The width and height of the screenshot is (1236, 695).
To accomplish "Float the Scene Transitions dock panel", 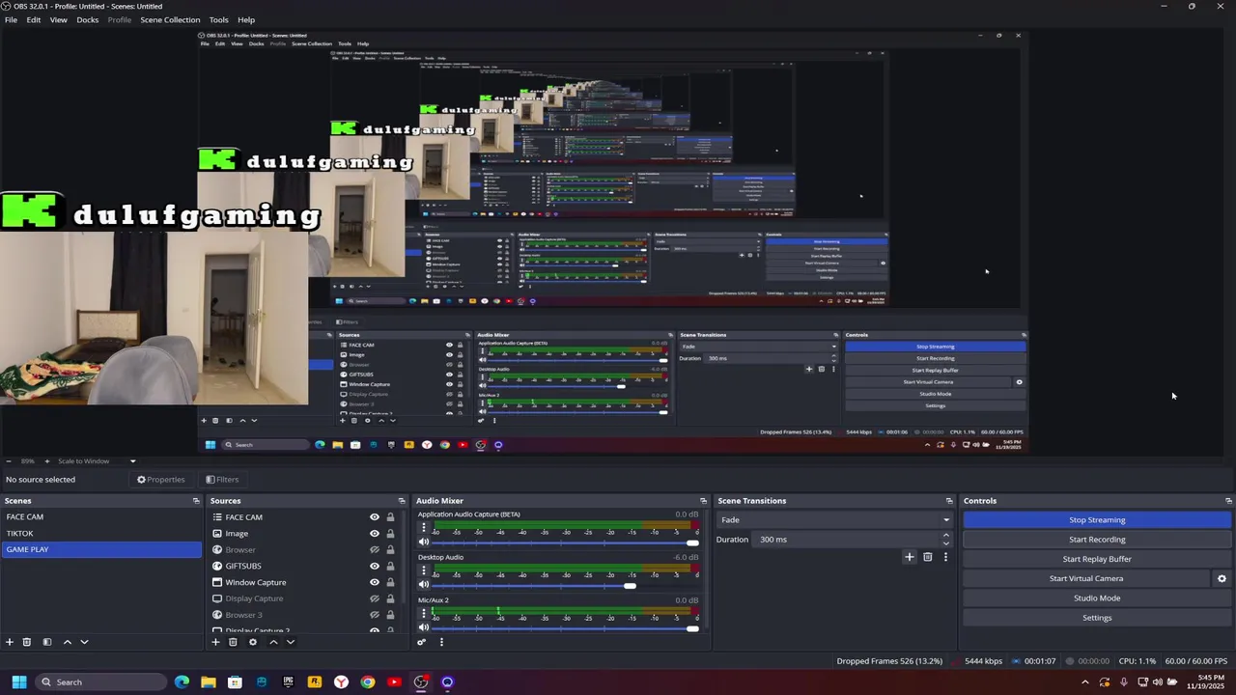I will click(x=949, y=501).
